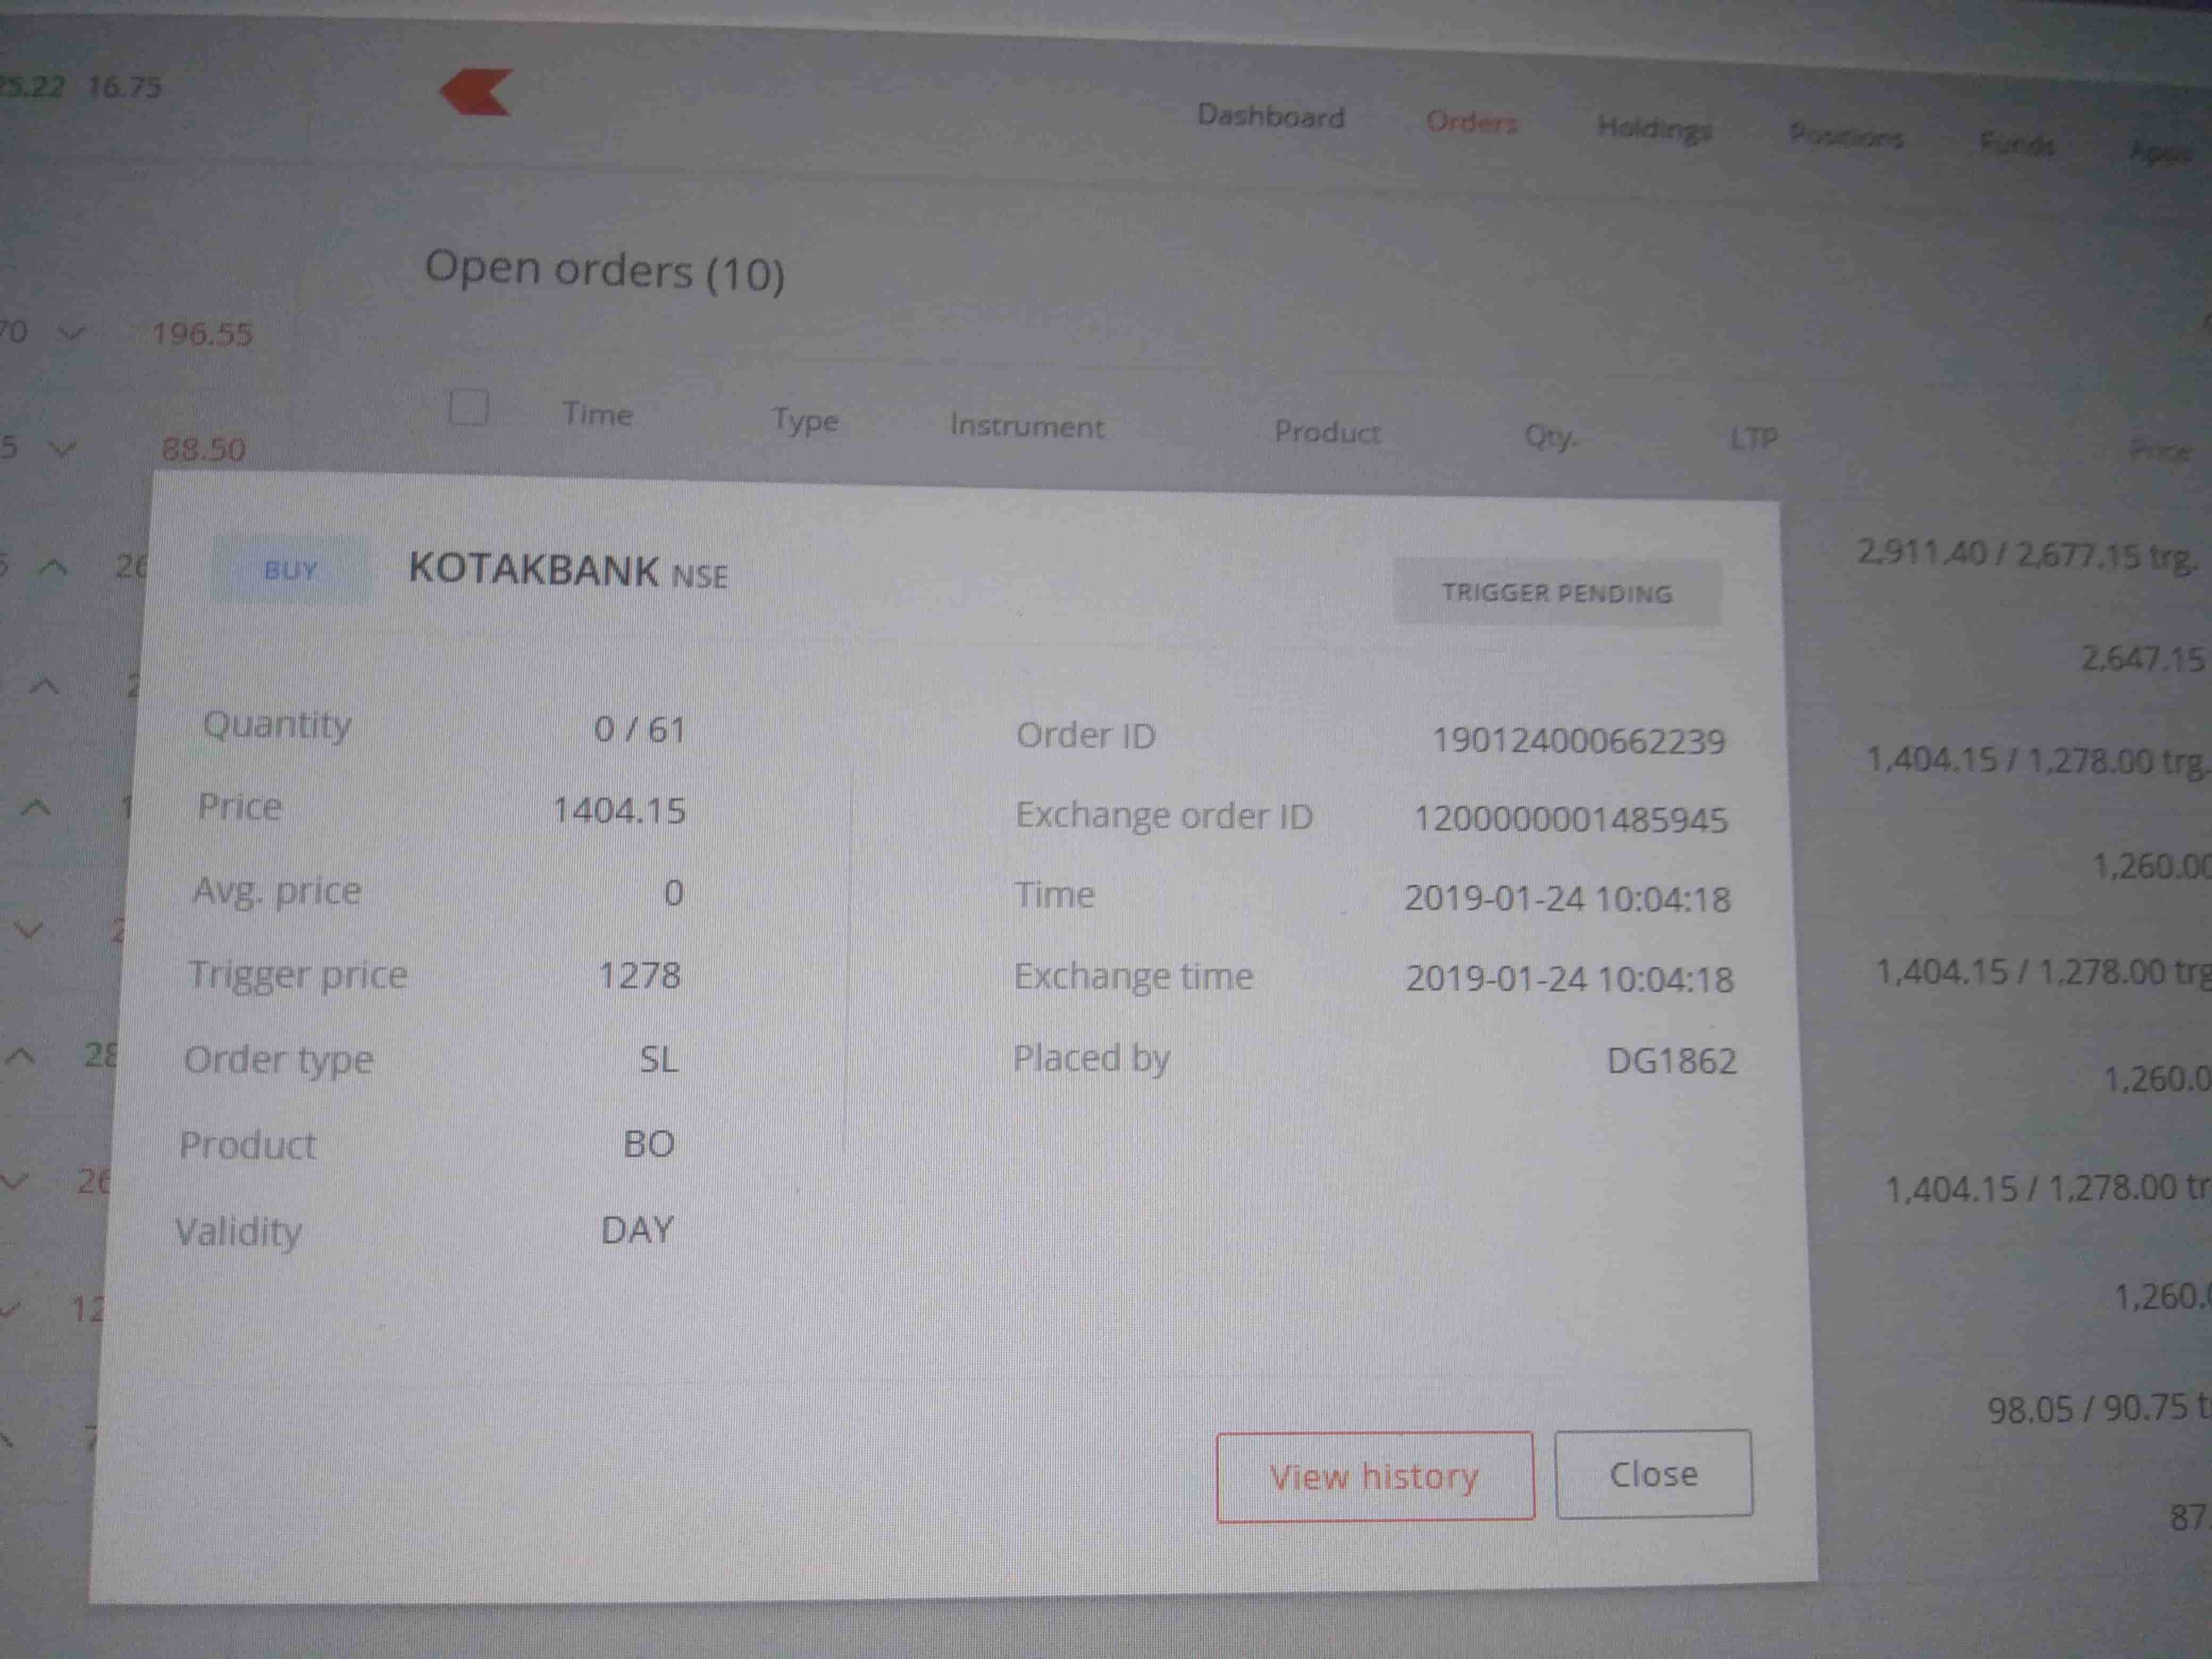The width and height of the screenshot is (2212, 1659).
Task: Open the Dashboard tab
Action: pyautogui.click(x=1271, y=116)
